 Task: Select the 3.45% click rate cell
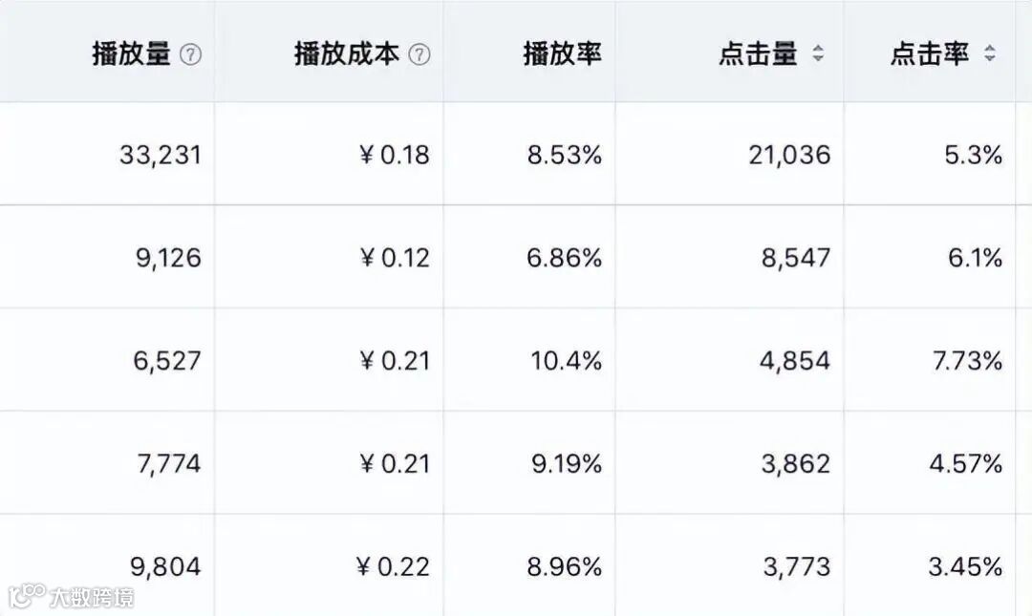965,567
